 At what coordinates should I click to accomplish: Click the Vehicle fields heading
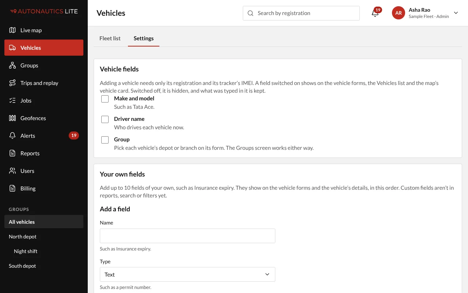coord(119,69)
